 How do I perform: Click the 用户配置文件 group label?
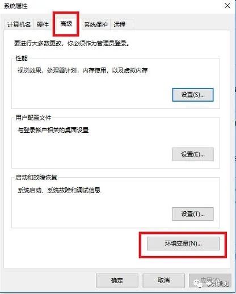(x=33, y=117)
